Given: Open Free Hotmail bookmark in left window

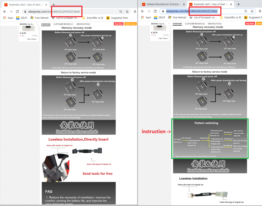Looking at the screenshot, I should [x=40, y=18].
